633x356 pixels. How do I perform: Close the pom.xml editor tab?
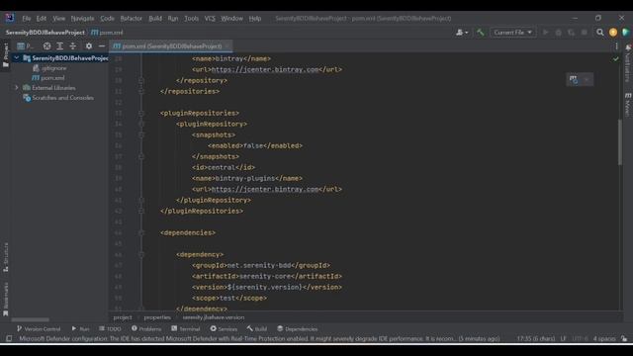pyautogui.click(x=227, y=46)
